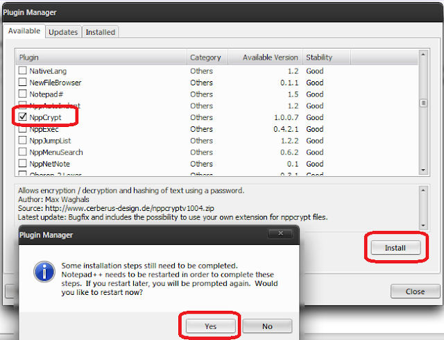Check the NativeLang plugin checkbox
Image resolution: width=444 pixels, height=340 pixels.
coord(22,70)
